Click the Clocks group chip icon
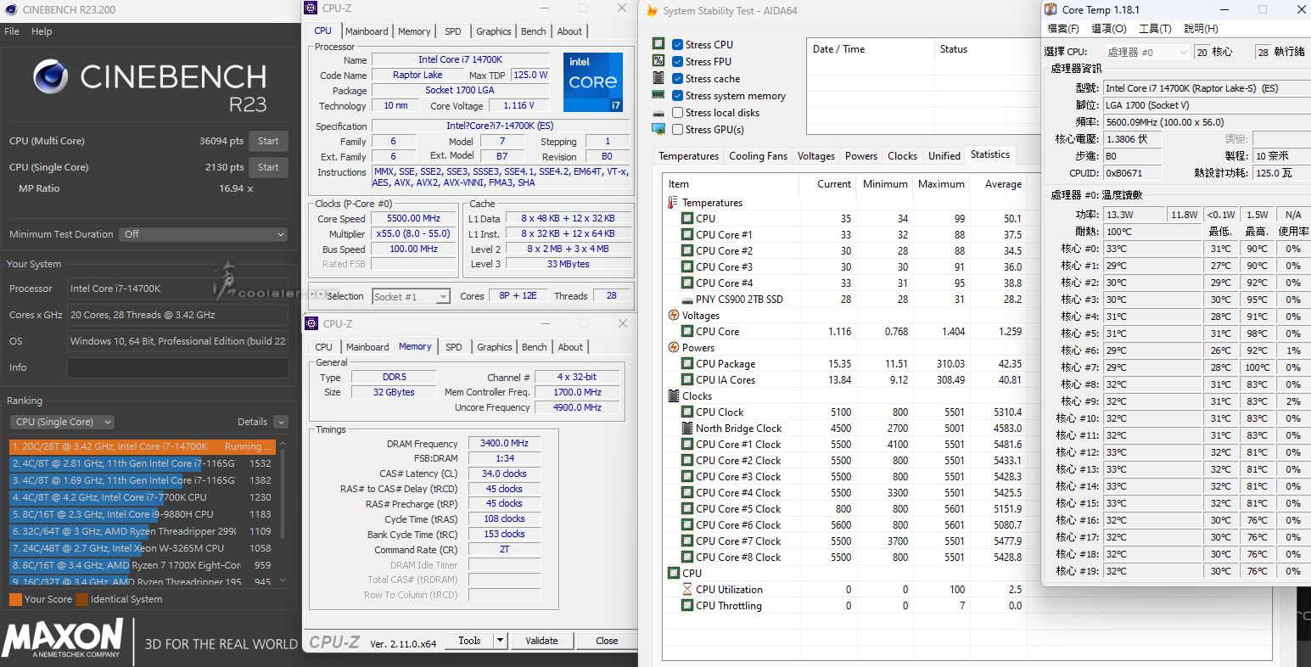This screenshot has width=1311, height=667. pos(674,396)
